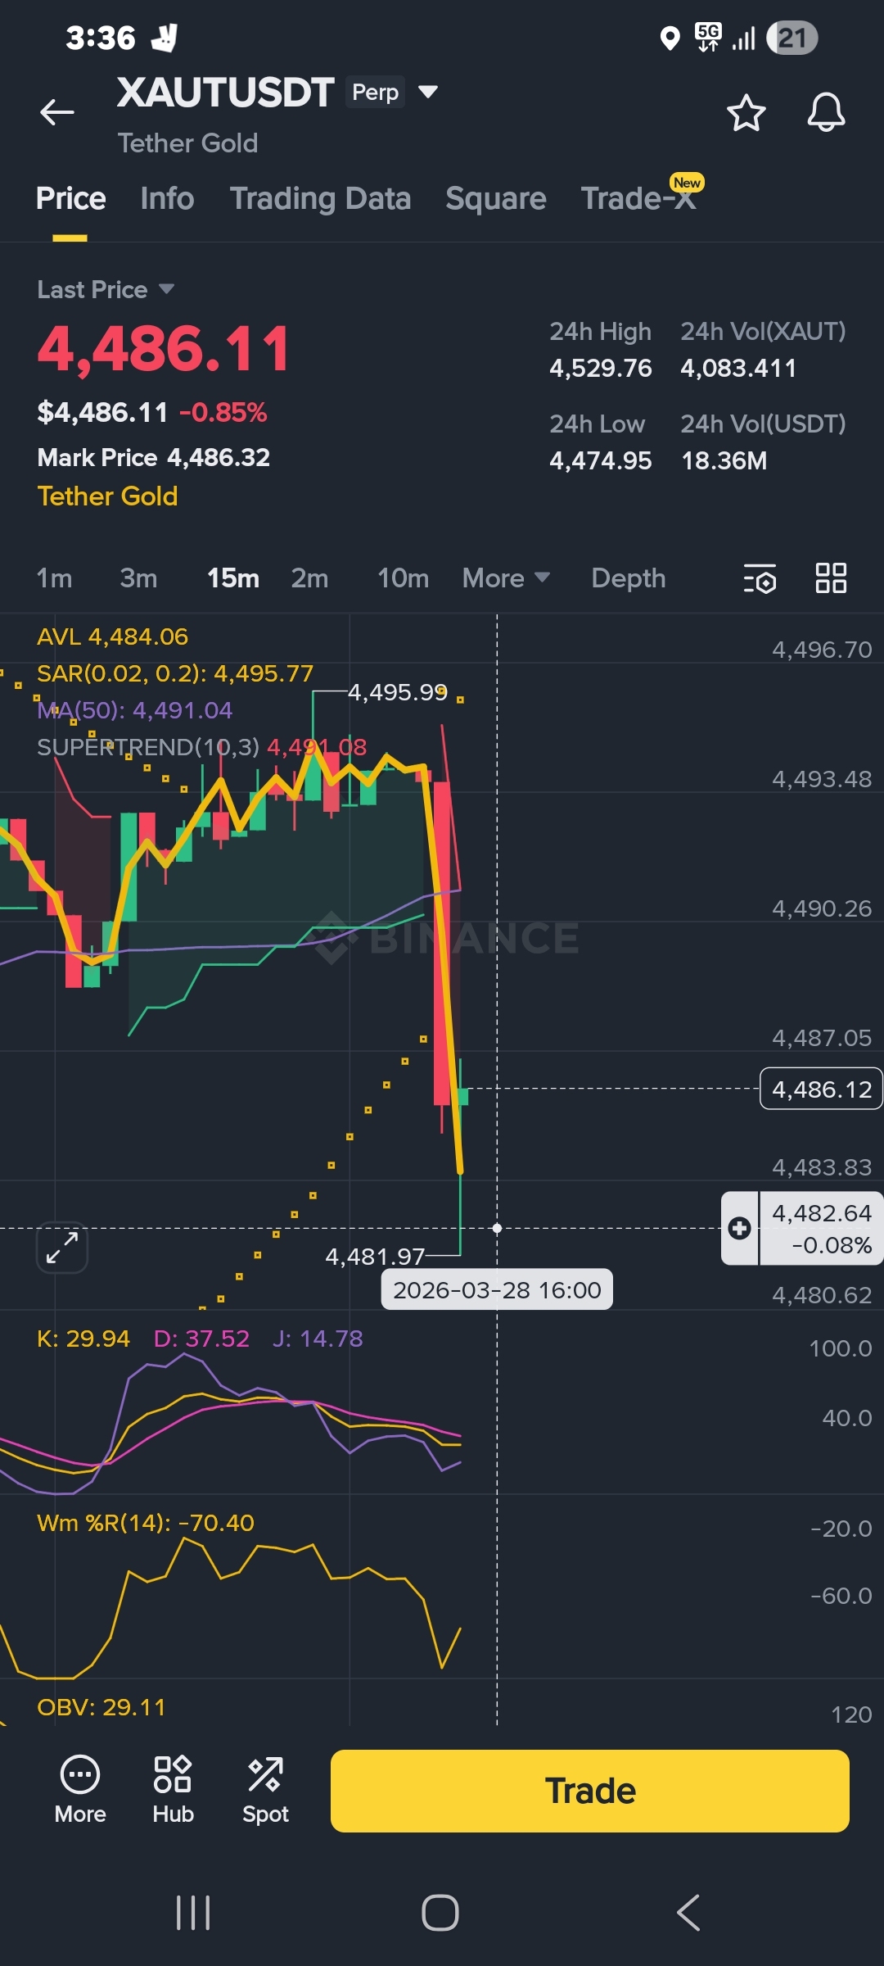Tap the 4,495.99 chart high label
The image size is (884, 1966).
pyautogui.click(x=398, y=692)
